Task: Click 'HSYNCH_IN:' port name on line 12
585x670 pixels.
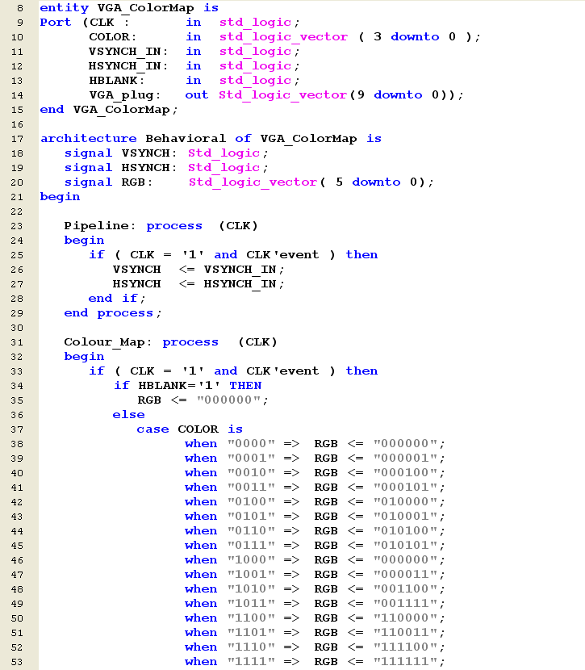Action: (x=128, y=66)
